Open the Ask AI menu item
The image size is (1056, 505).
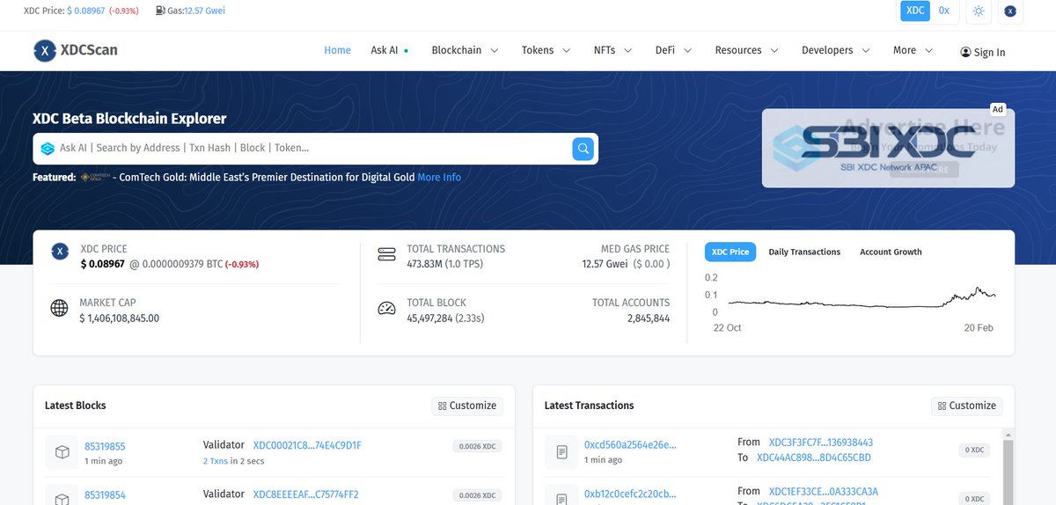pos(389,50)
